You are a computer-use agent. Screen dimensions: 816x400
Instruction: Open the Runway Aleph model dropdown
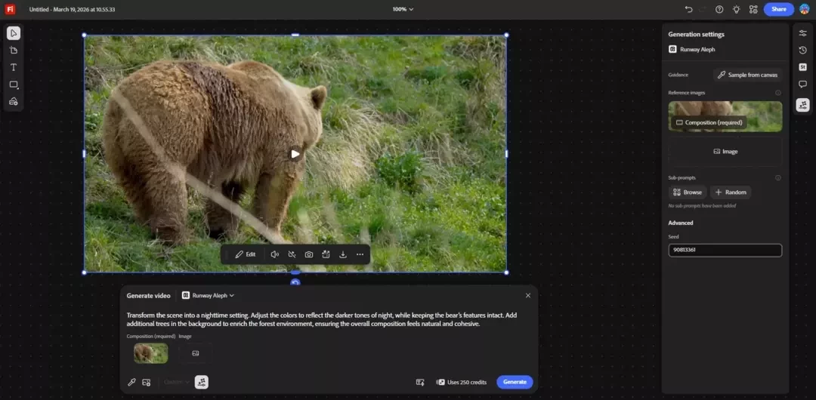(209, 295)
